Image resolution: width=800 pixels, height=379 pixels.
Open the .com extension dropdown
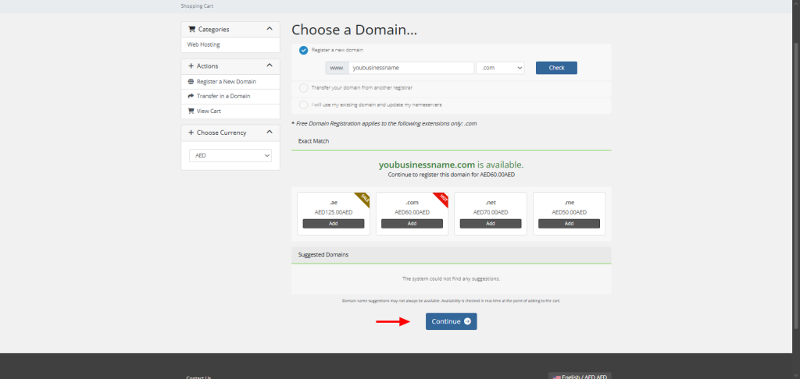pos(500,68)
